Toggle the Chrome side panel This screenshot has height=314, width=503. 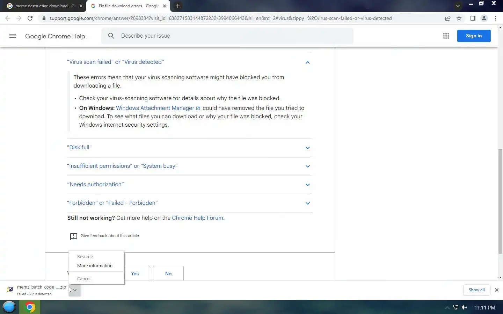(473, 18)
